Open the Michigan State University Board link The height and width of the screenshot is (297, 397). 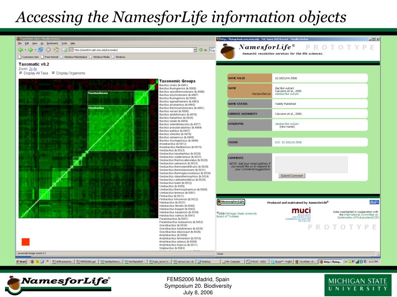pos(236,215)
